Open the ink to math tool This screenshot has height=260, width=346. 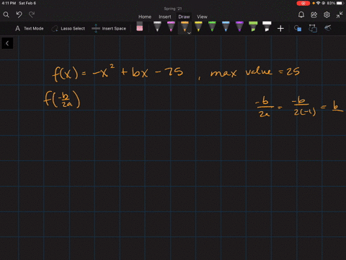click(x=328, y=28)
